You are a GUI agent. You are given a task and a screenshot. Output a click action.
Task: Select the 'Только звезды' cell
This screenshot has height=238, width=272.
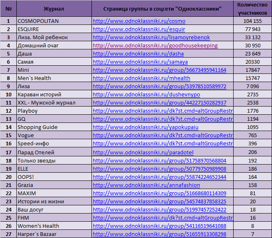click(54, 160)
